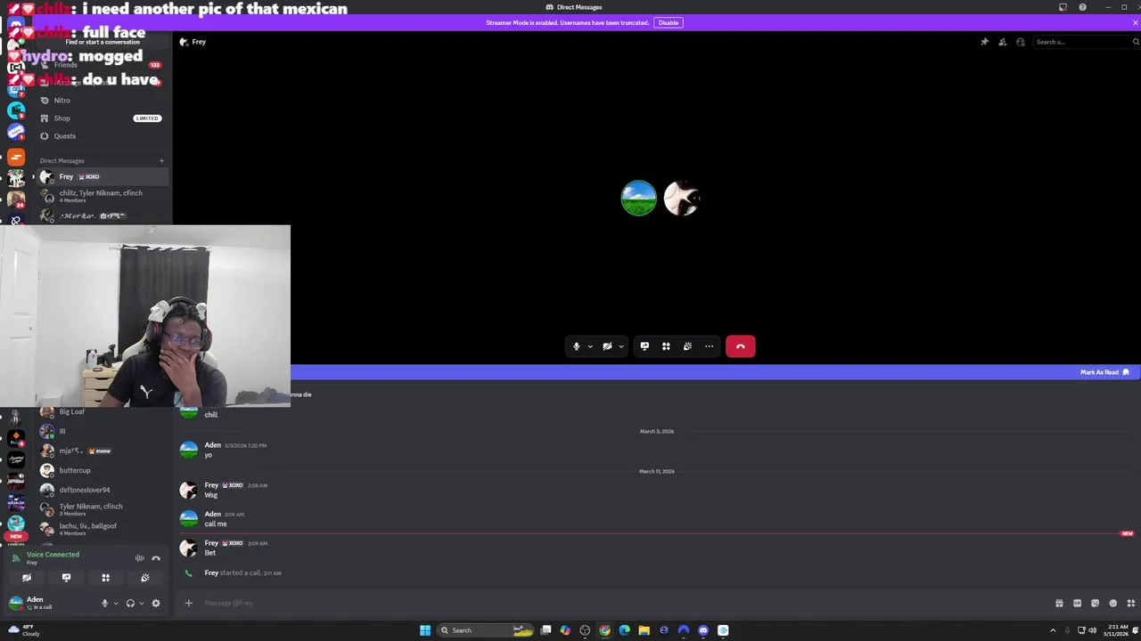Open lachu, liv., ballgoof group DM
Image resolution: width=1141 pixels, height=641 pixels.
(103, 529)
